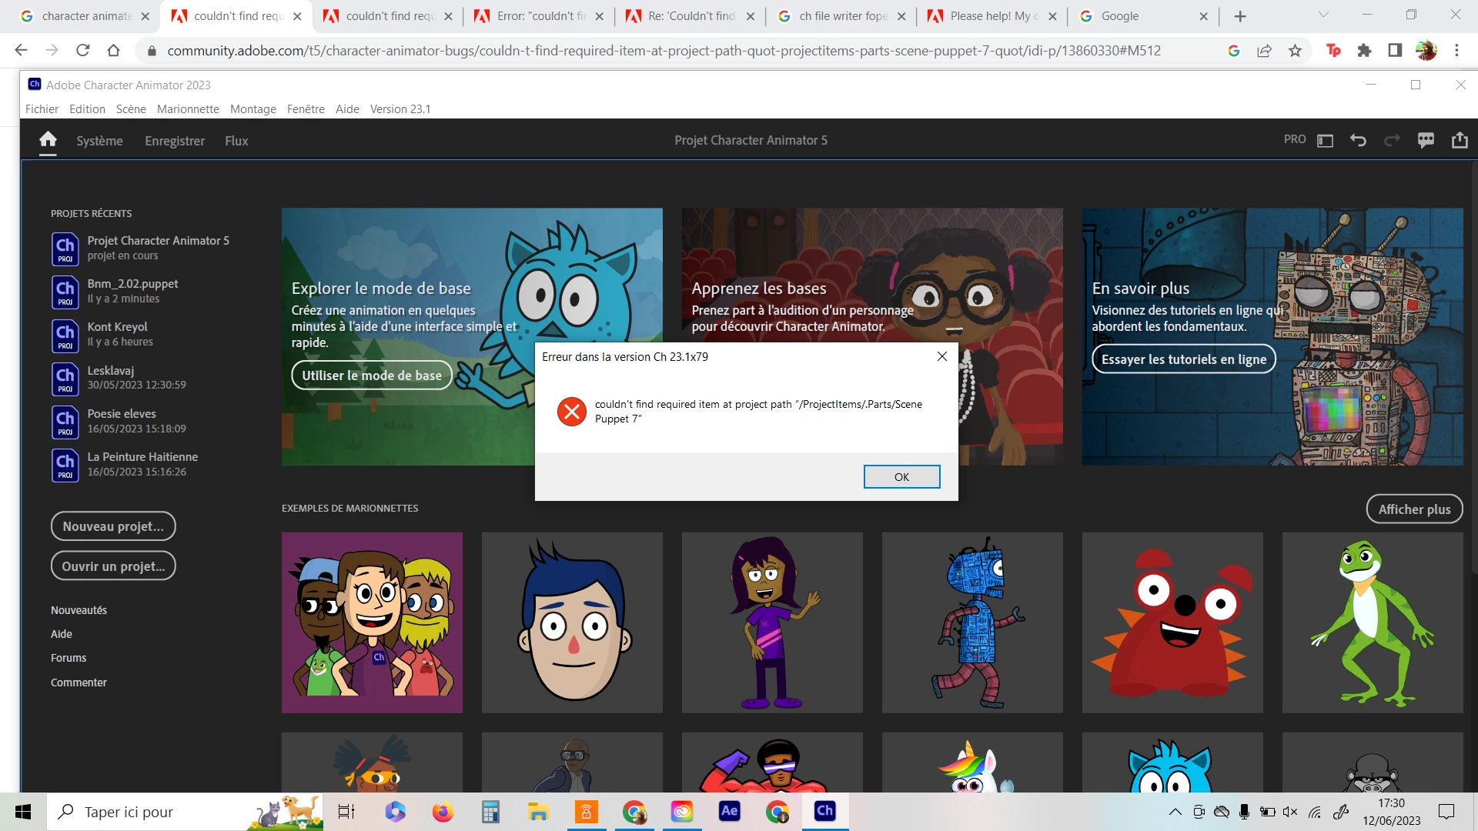Open the Forums link

(69, 658)
